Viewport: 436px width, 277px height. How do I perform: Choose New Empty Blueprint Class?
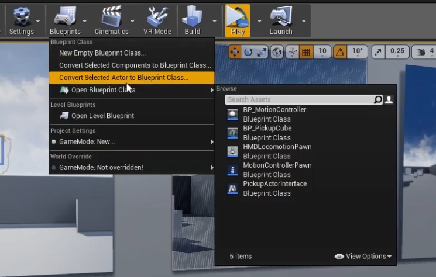click(x=132, y=53)
